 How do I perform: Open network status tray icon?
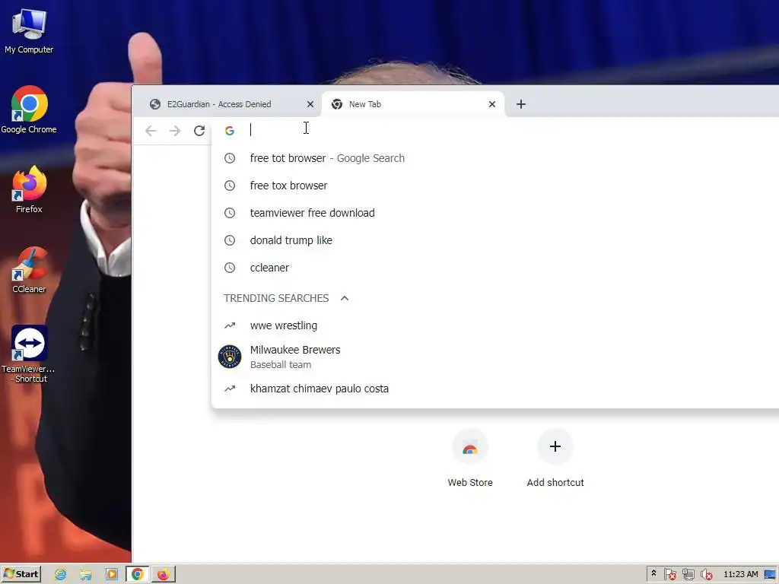pos(688,575)
